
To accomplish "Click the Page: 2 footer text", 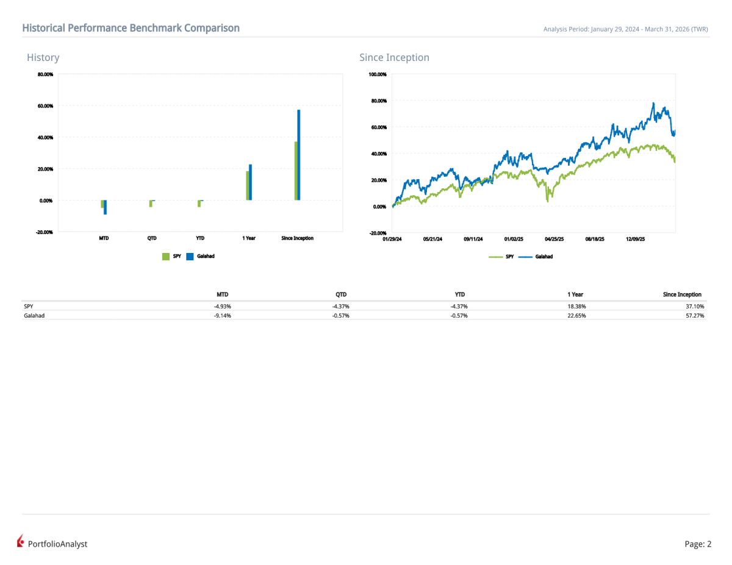I will tap(698, 544).
